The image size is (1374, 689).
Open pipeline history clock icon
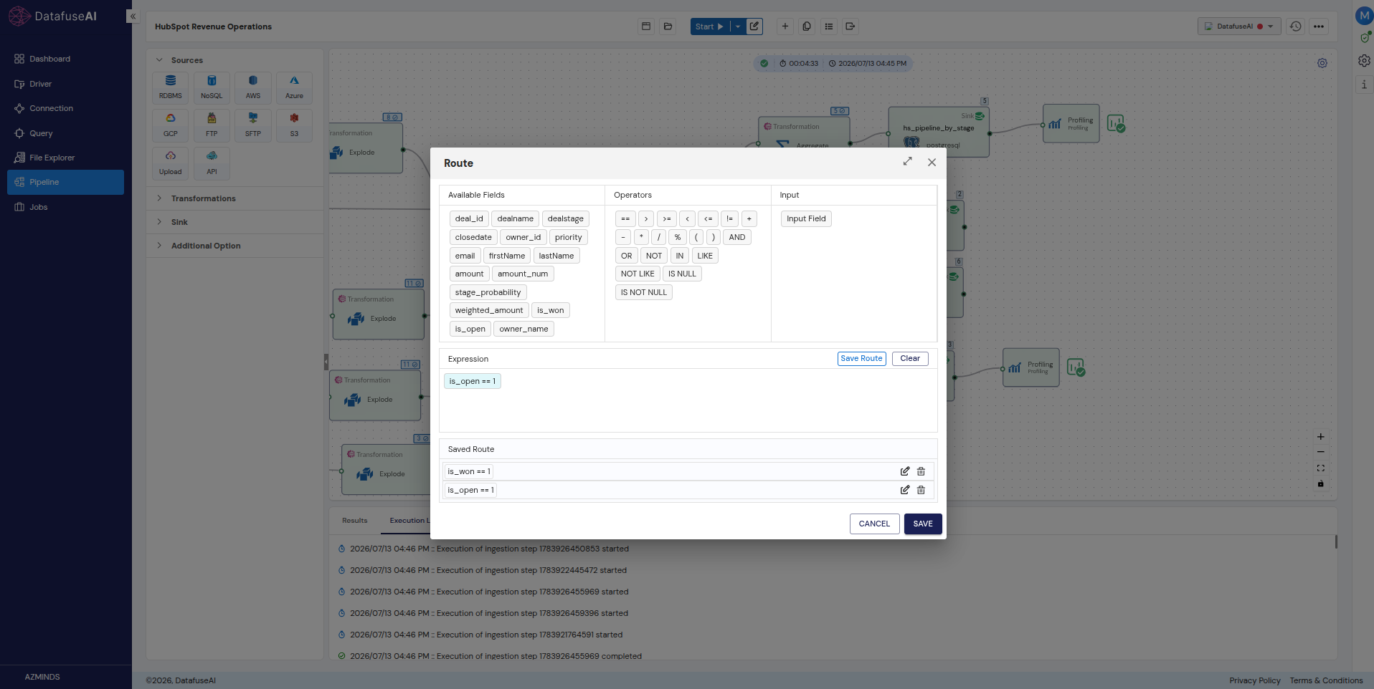[x=1296, y=26]
